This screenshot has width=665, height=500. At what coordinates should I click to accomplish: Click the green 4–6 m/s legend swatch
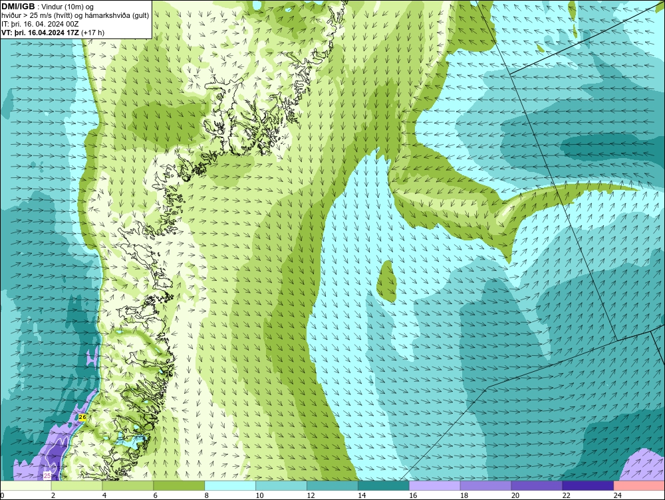[x=128, y=485]
